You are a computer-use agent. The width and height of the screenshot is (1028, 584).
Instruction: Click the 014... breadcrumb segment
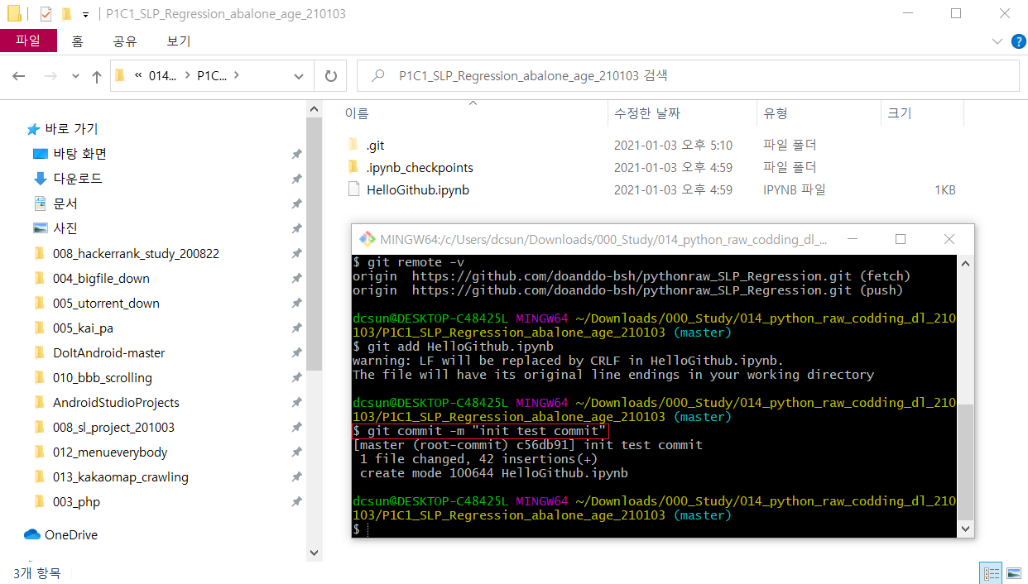coord(162,75)
